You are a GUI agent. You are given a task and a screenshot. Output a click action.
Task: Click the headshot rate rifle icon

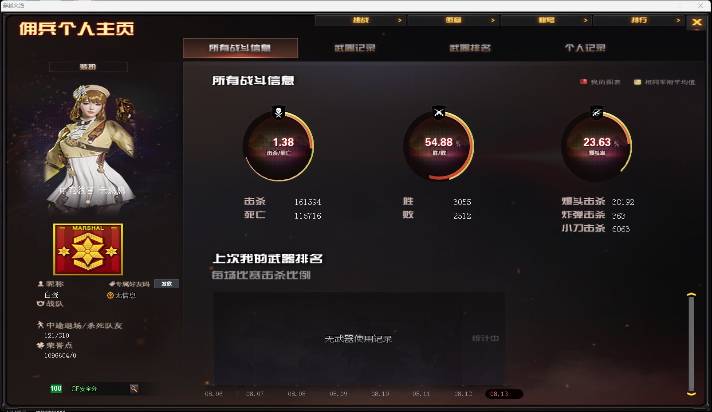coord(597,113)
